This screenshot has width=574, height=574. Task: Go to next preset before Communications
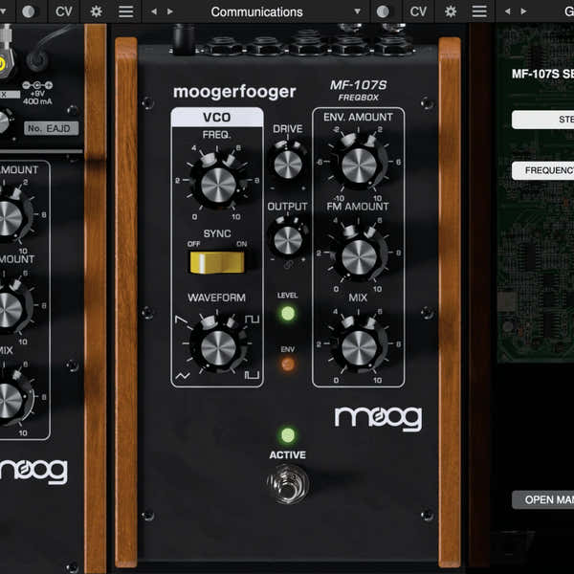point(170,11)
